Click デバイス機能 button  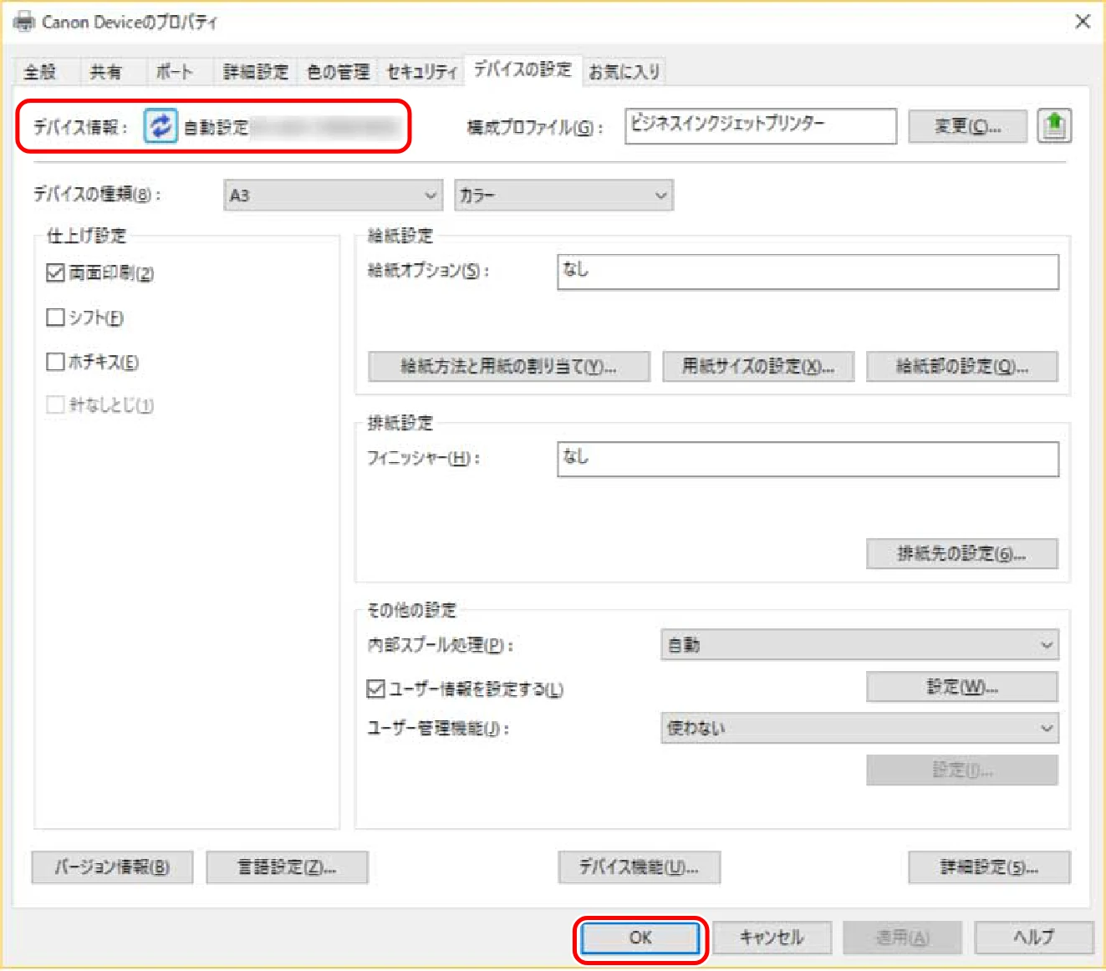(640, 867)
